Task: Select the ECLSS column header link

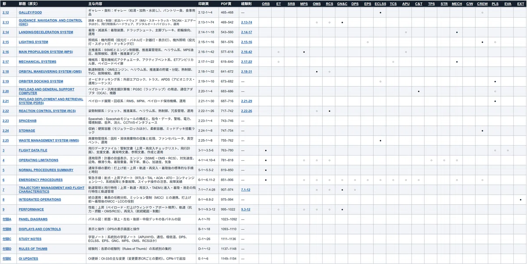Action: coord(380,4)
